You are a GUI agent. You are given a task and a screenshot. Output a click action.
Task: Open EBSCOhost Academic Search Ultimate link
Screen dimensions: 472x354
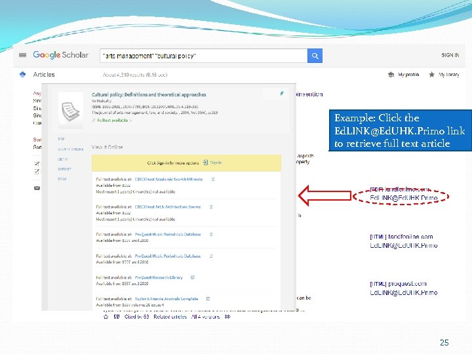click(x=168, y=180)
